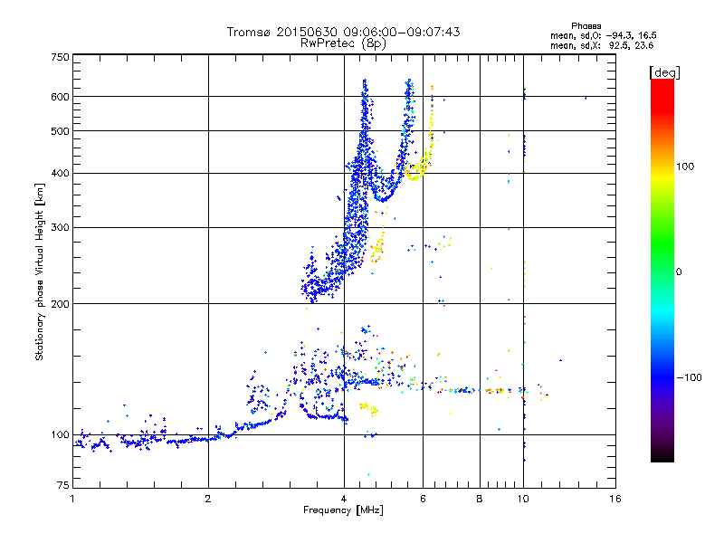The width and height of the screenshot is (724, 543).
Task: Click the y-axis tick label "750"
Action: (61, 57)
